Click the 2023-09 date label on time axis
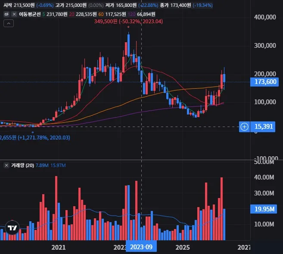Screen dimensions: 283x254 [141, 247]
